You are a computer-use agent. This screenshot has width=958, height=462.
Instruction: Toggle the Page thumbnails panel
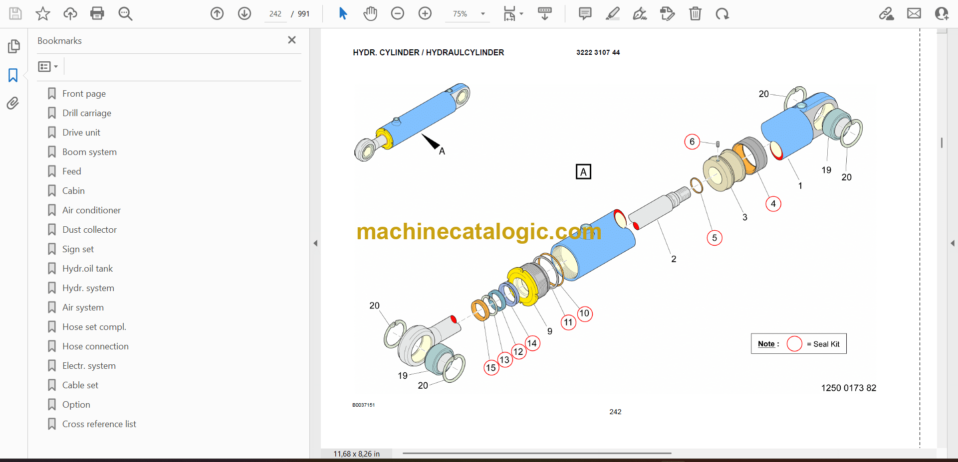click(x=13, y=46)
